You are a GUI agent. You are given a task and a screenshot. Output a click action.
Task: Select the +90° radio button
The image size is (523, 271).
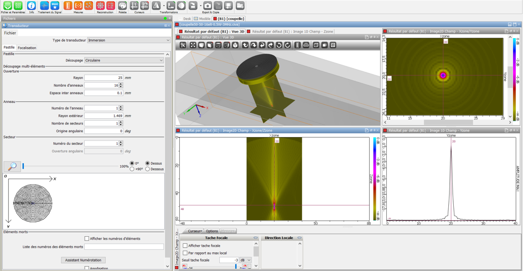(x=132, y=169)
